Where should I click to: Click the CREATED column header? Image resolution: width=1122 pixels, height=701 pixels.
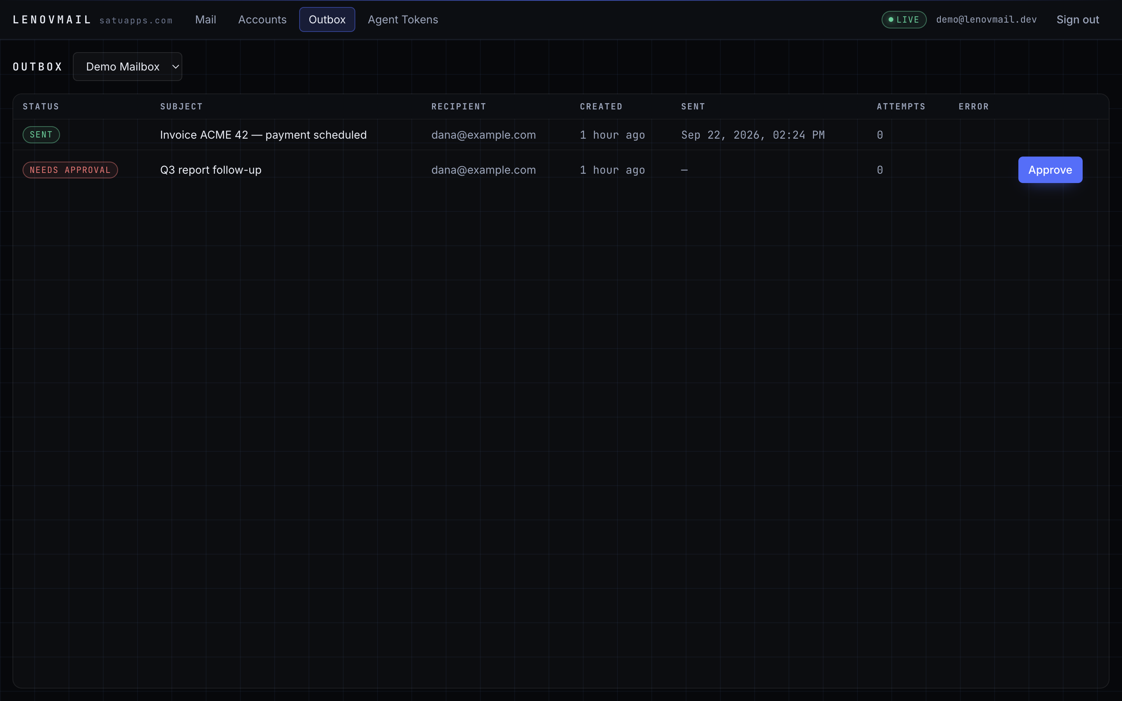[x=601, y=106]
